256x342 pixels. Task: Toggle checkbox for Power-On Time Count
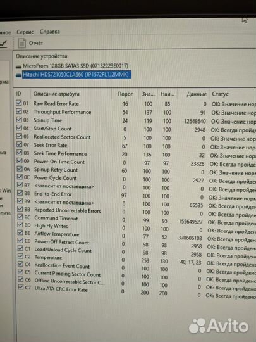point(20,161)
